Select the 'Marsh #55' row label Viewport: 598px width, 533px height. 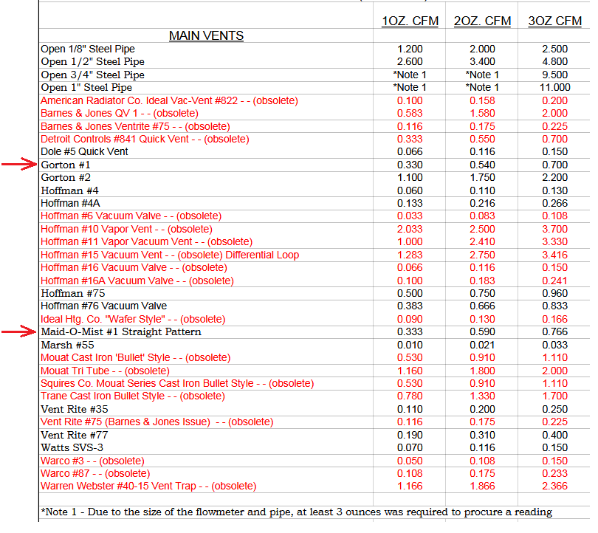67,345
